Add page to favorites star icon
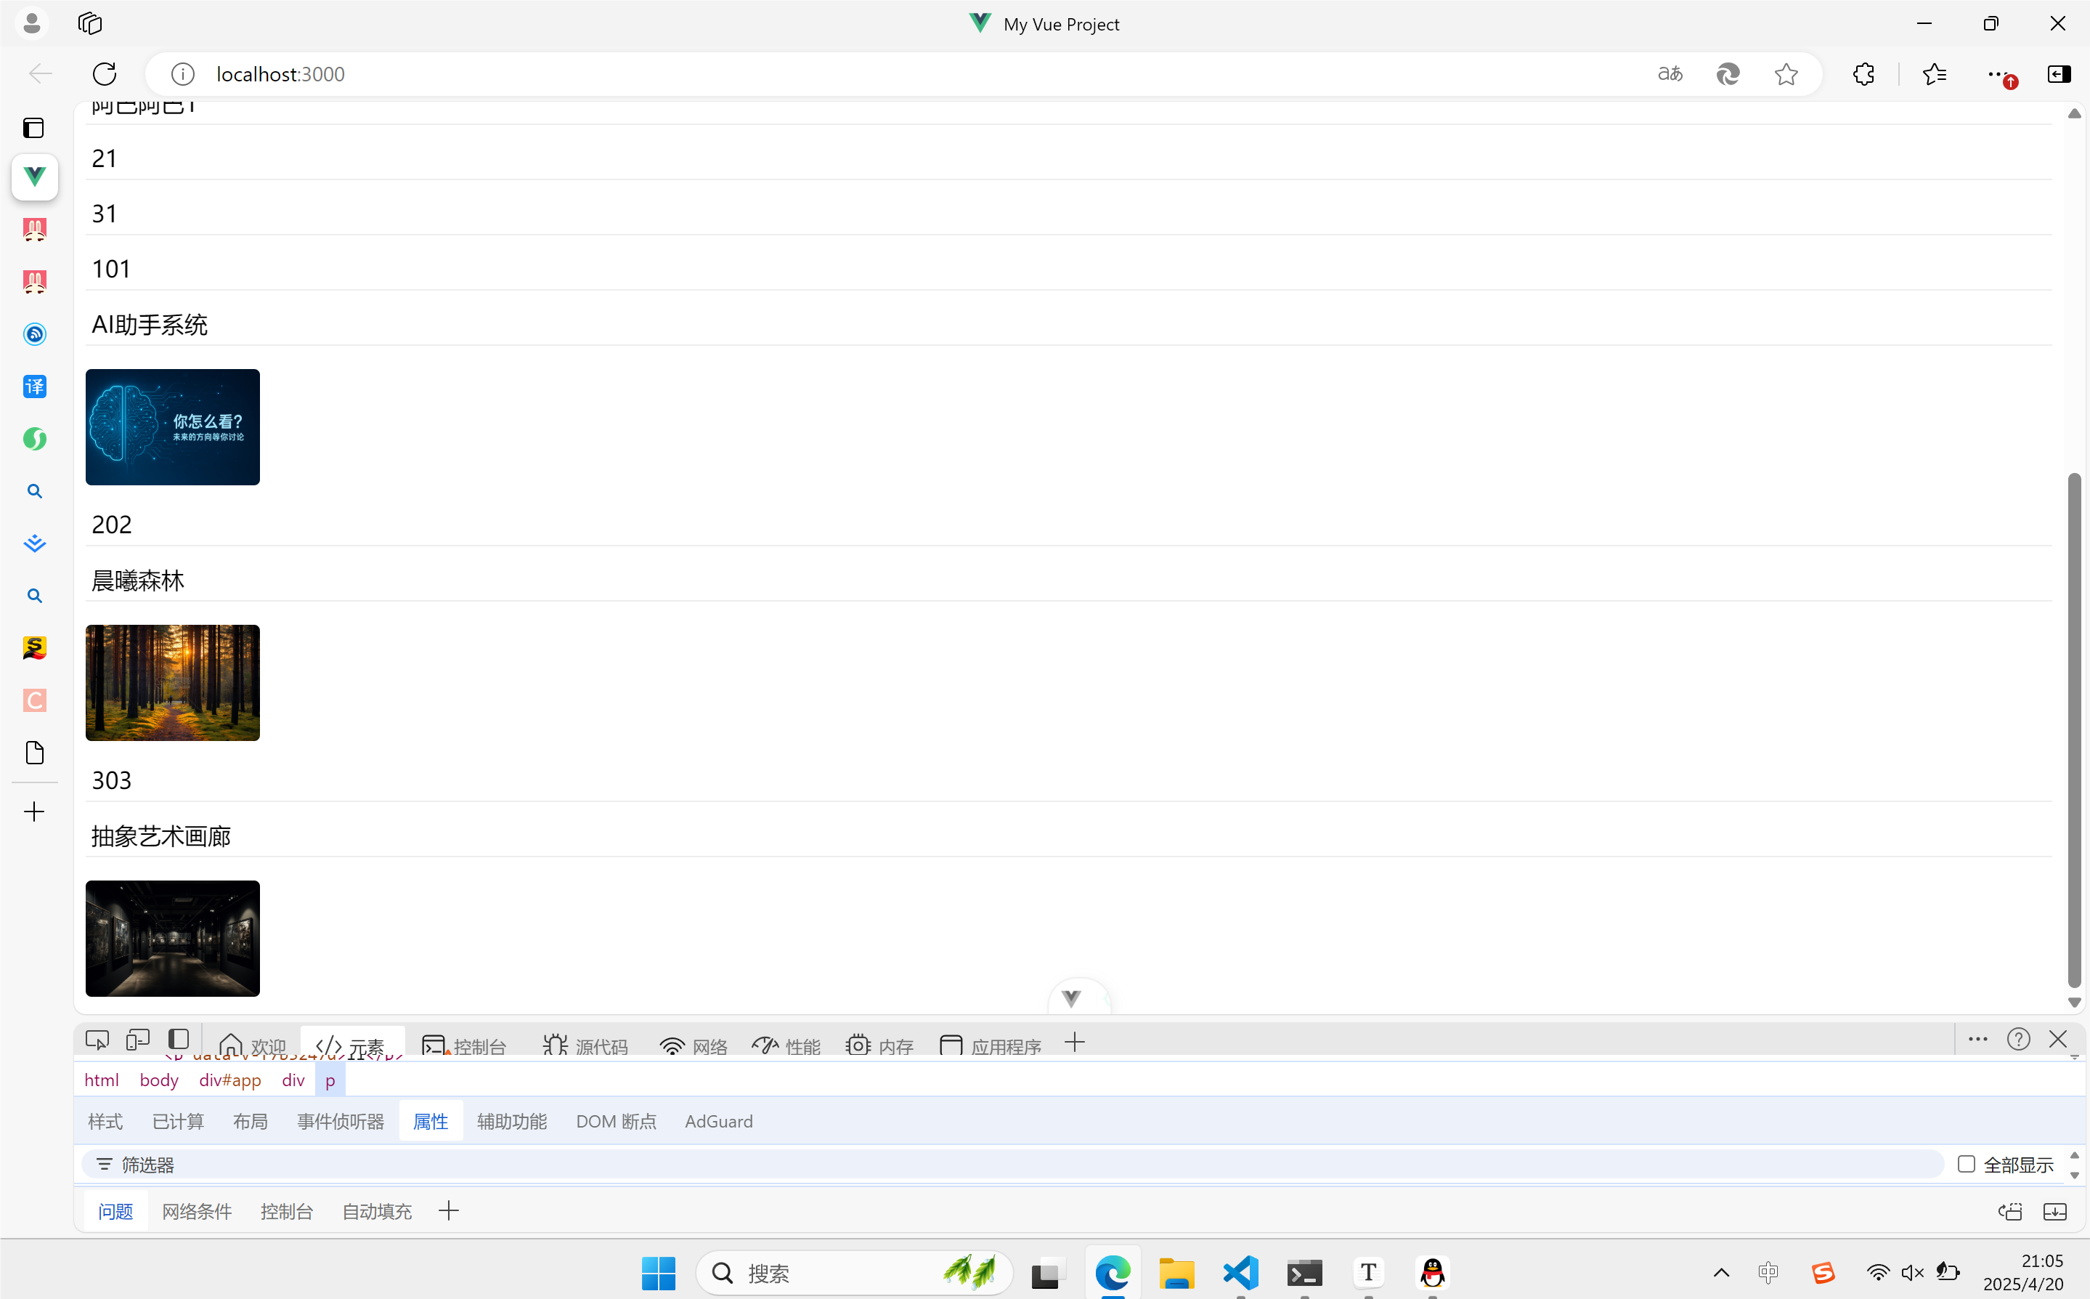The height and width of the screenshot is (1299, 2090). point(1786,74)
